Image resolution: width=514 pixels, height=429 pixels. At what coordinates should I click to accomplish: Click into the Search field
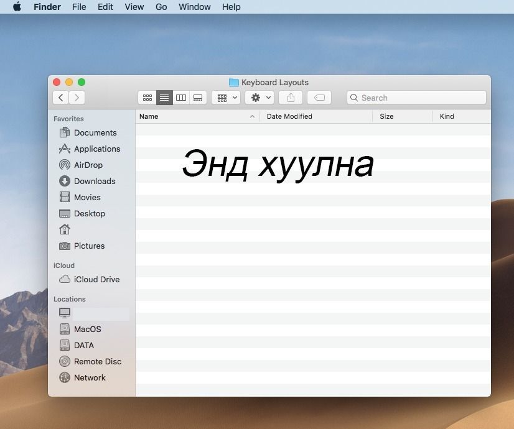tap(416, 98)
